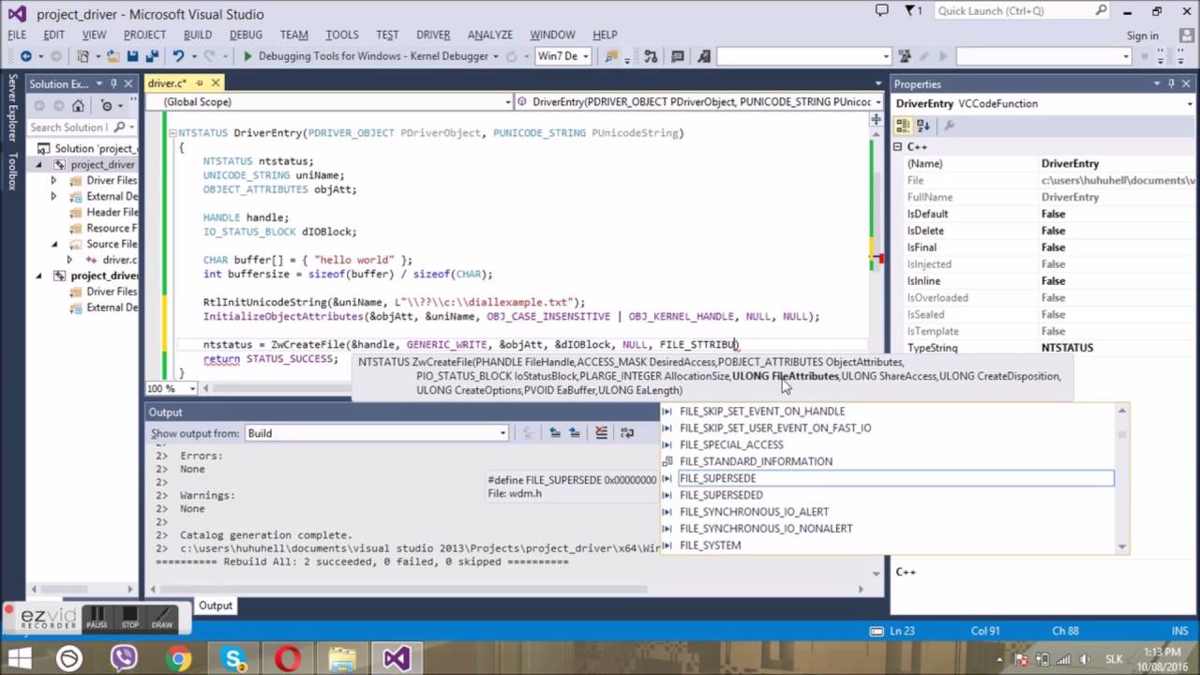Viewport: 1200px width, 675px height.
Task: Open the TOOLS menu
Action: pyautogui.click(x=342, y=35)
